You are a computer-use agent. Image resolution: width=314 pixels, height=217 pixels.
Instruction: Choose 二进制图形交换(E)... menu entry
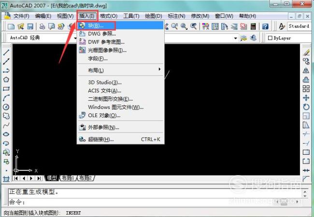121,99
